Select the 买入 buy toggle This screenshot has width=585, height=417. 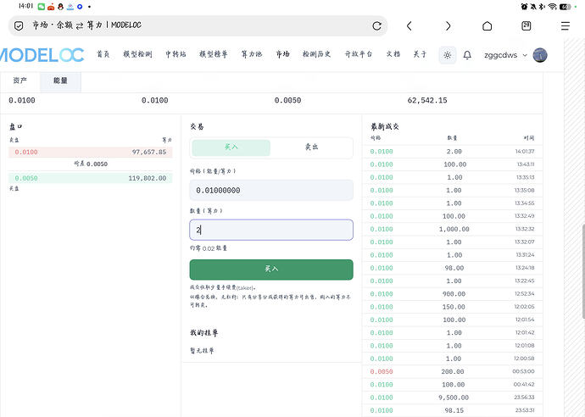coord(231,147)
